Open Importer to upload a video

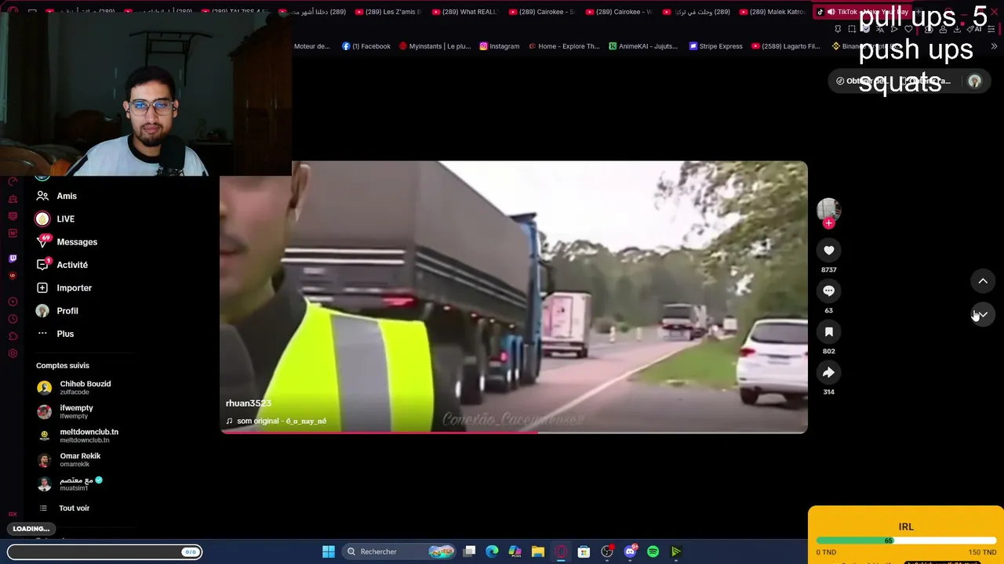(66, 287)
